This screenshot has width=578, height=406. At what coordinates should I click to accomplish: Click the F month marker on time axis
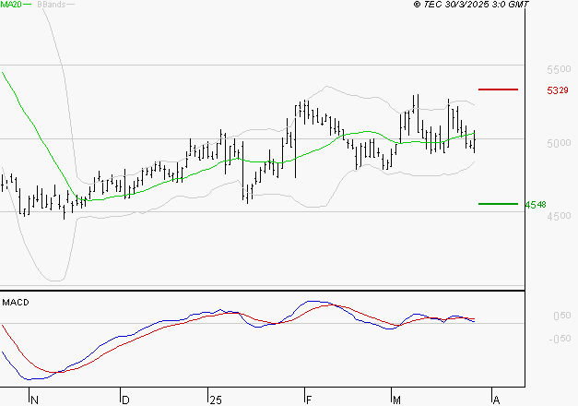309,400
